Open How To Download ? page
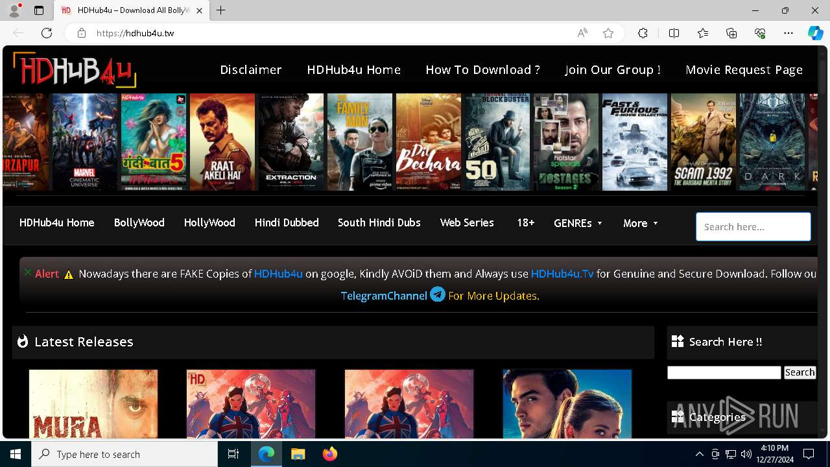Screen dimensions: 830x467 [x=482, y=69]
